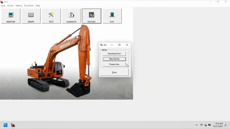Launch the TEST tool button
Image resolution: width=230 pixels, height=129 pixels.
pos(51,16)
